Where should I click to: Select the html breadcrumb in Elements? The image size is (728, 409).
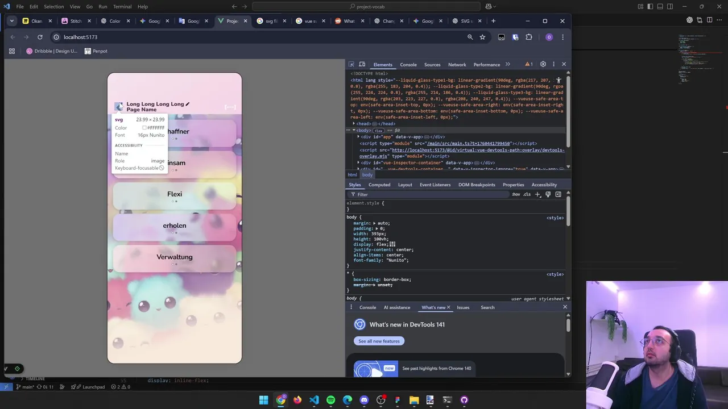pyautogui.click(x=353, y=175)
